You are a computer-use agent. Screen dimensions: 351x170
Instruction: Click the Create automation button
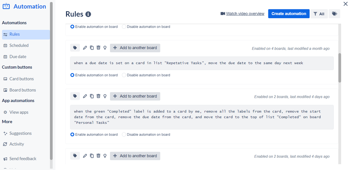(x=289, y=14)
